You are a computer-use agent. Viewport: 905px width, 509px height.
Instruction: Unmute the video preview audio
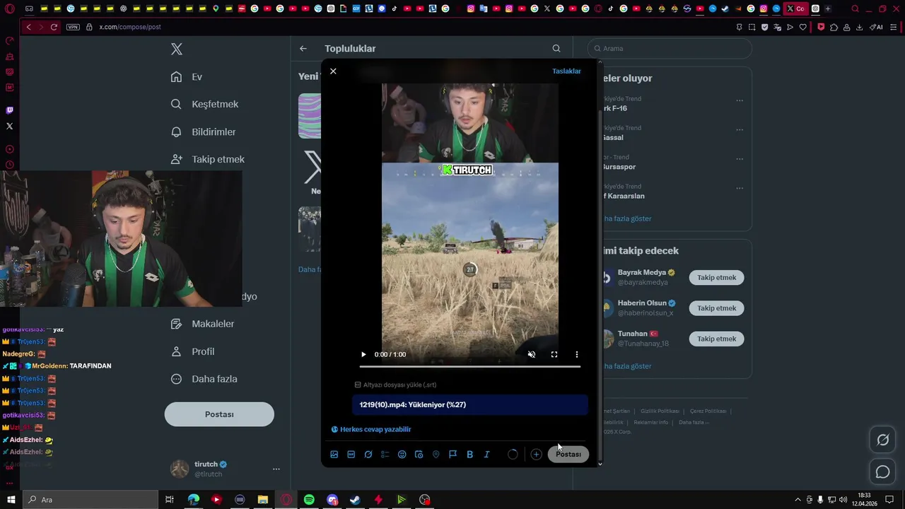[532, 355]
